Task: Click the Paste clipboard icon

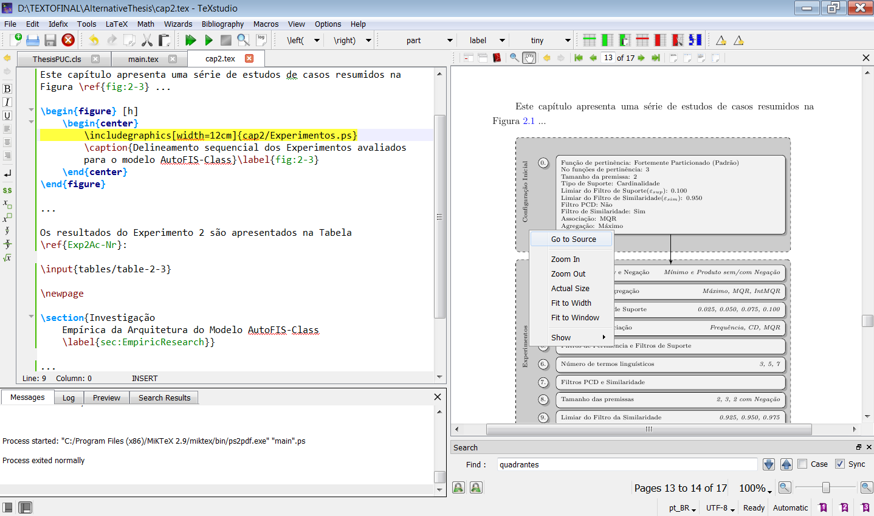Action: pos(164,40)
